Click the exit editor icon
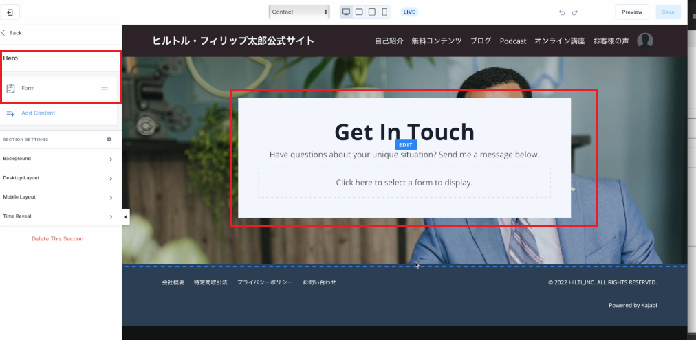Screen dimensions: 696x340 tap(10, 12)
